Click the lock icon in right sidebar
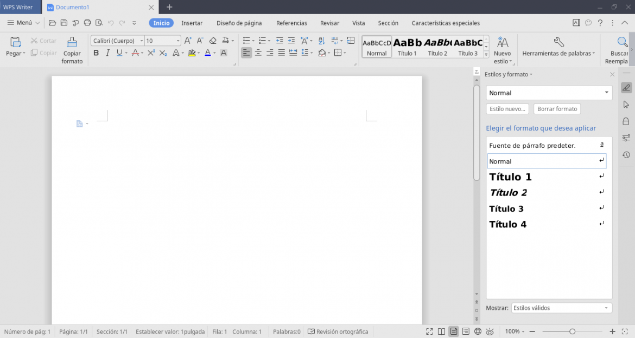 pyautogui.click(x=626, y=121)
